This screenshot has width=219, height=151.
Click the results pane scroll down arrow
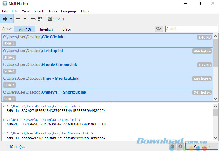pos(215,138)
